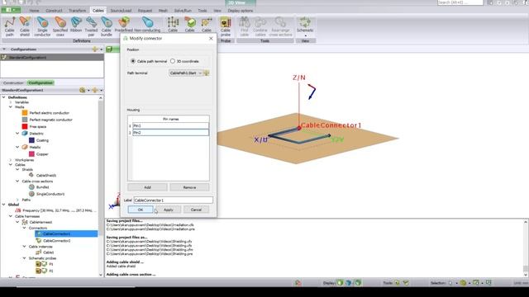The height and width of the screenshot is (297, 529).
Task: Click the second Display icon in status bar
Action: point(349,282)
